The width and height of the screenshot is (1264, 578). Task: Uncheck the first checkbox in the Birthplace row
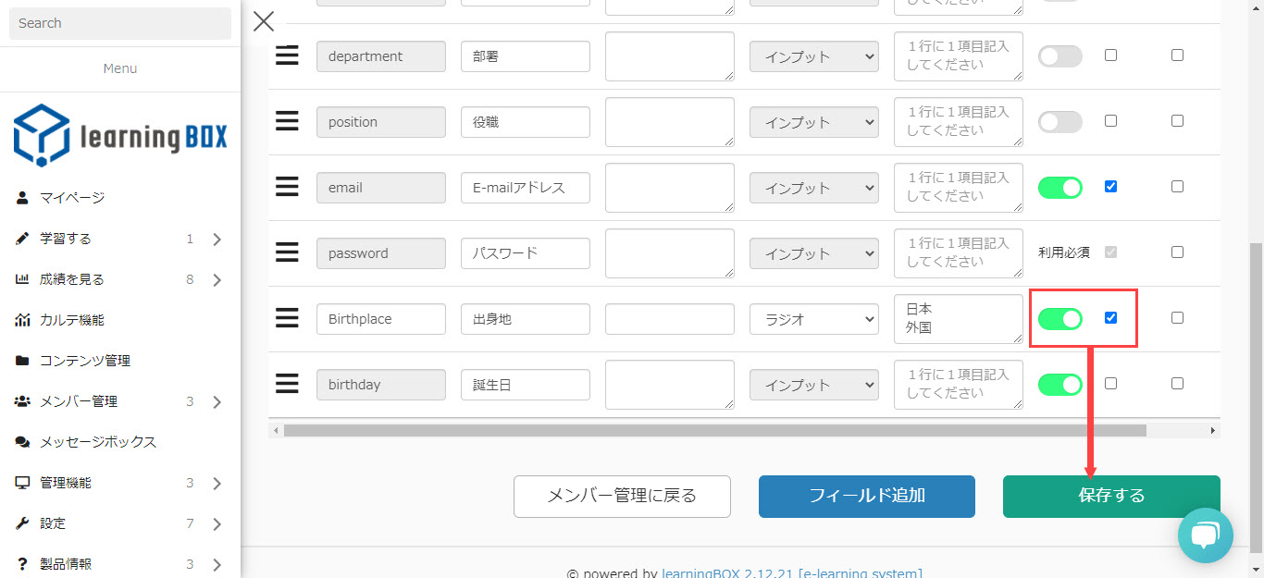(x=1110, y=317)
